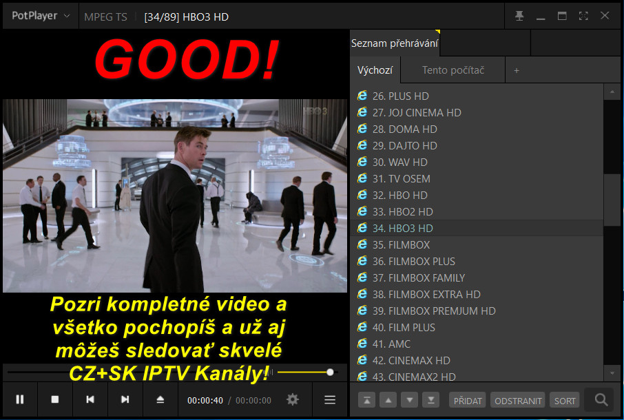Viewport: 624px width, 420px height.
Task: Select 28. DOMA HD channel
Action: 477,129
